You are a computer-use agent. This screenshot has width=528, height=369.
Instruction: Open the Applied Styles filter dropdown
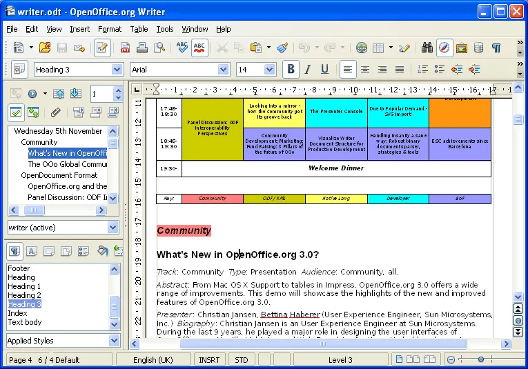click(114, 341)
